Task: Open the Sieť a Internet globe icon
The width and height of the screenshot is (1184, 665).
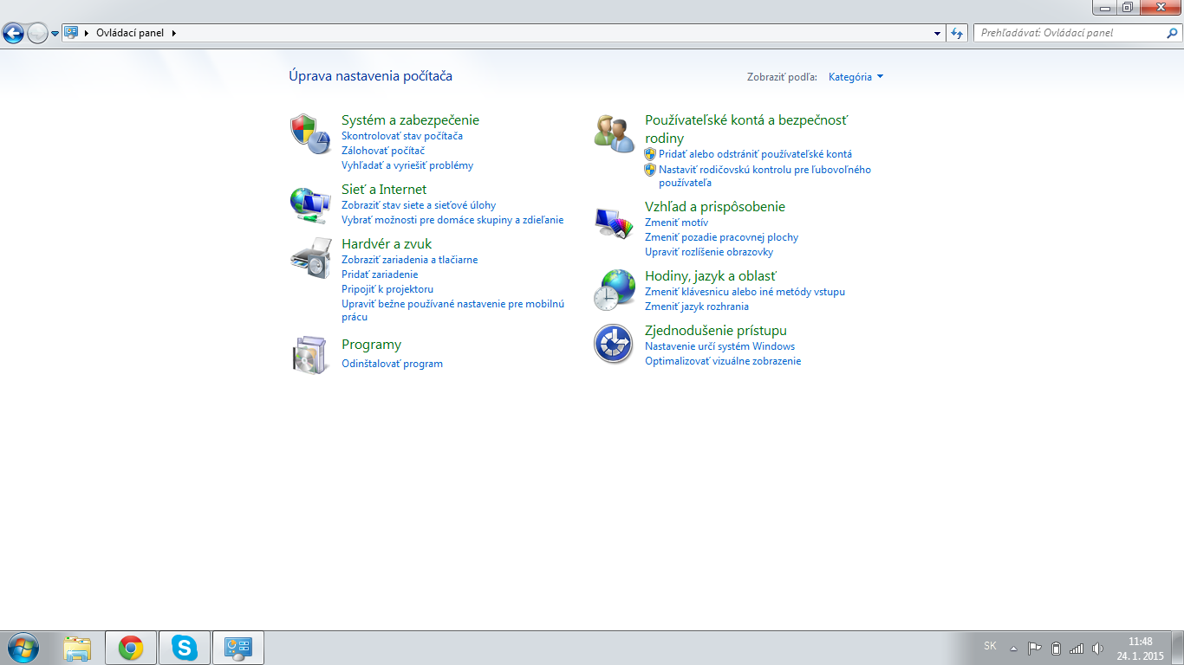Action: tap(309, 206)
